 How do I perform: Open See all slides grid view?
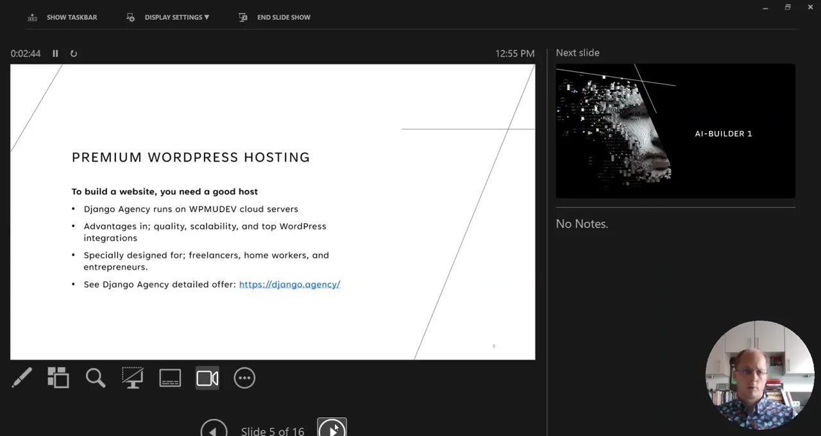pyautogui.click(x=58, y=378)
